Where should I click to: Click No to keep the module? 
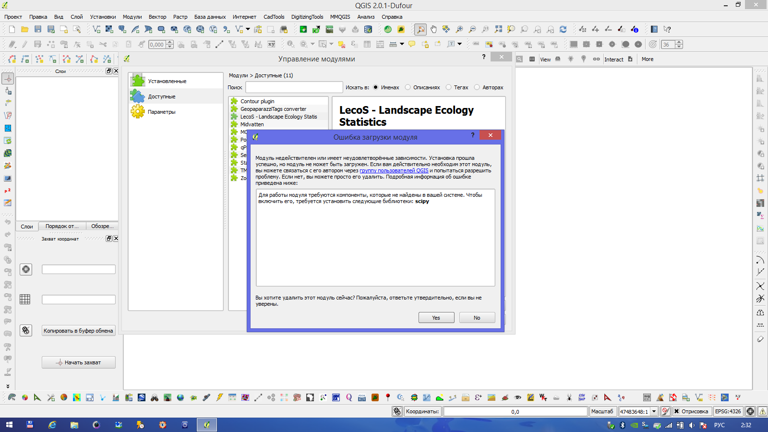pos(477,318)
